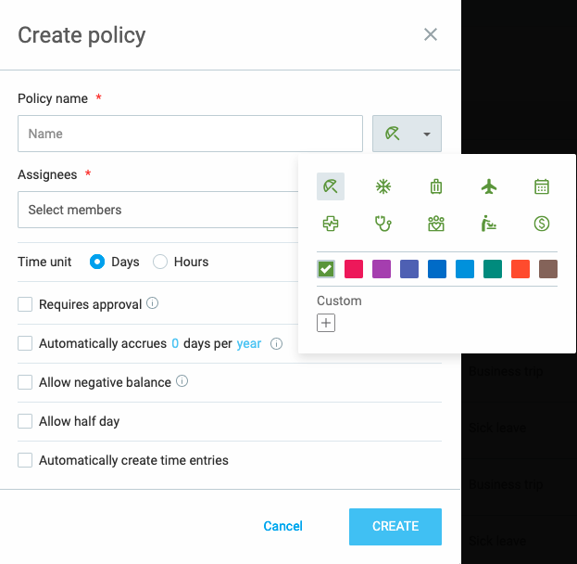Select the calendar icon
Viewport: 577px width, 564px height.
point(542,186)
